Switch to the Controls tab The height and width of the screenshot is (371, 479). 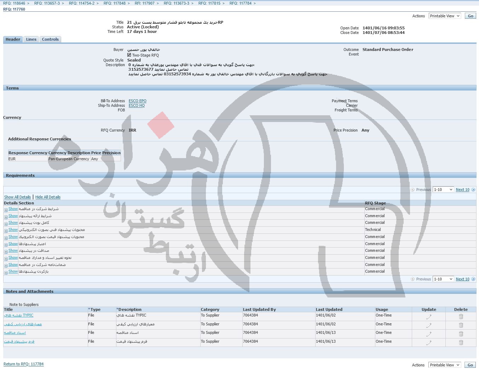tap(50, 39)
